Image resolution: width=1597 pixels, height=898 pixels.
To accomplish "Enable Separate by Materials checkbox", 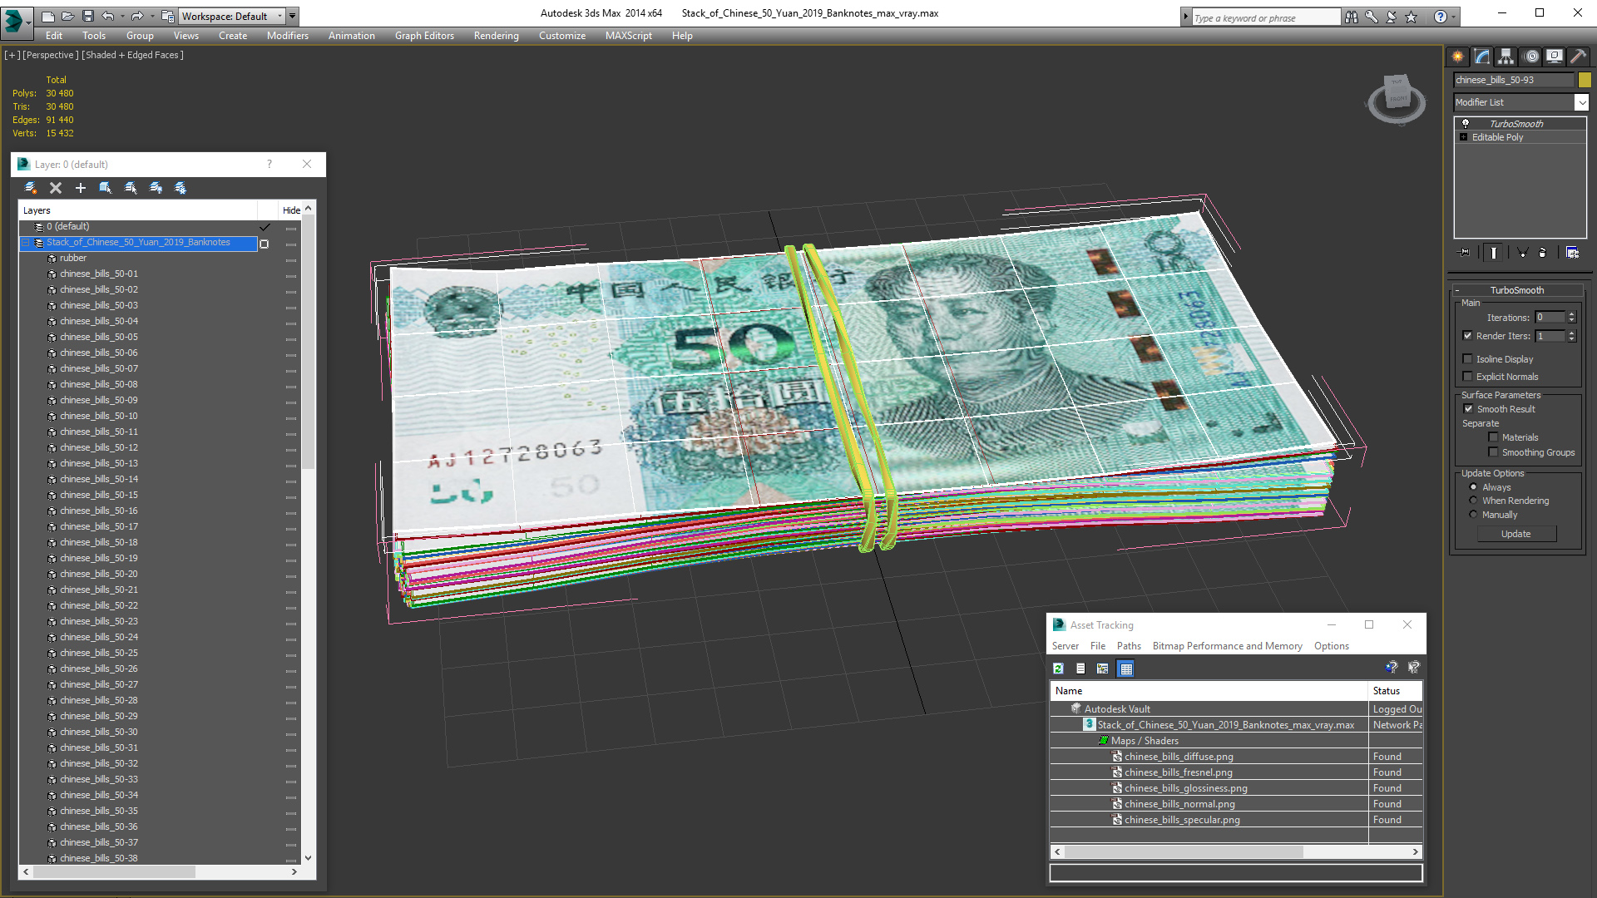I will (x=1493, y=437).
